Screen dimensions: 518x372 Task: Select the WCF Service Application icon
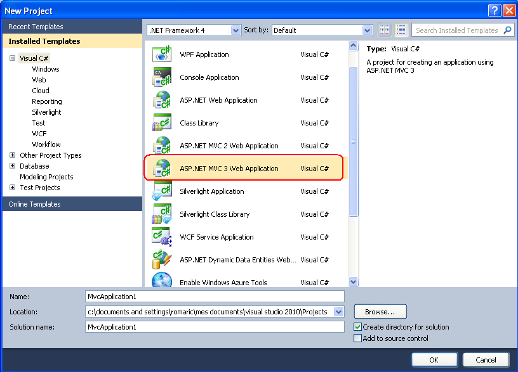(x=162, y=237)
